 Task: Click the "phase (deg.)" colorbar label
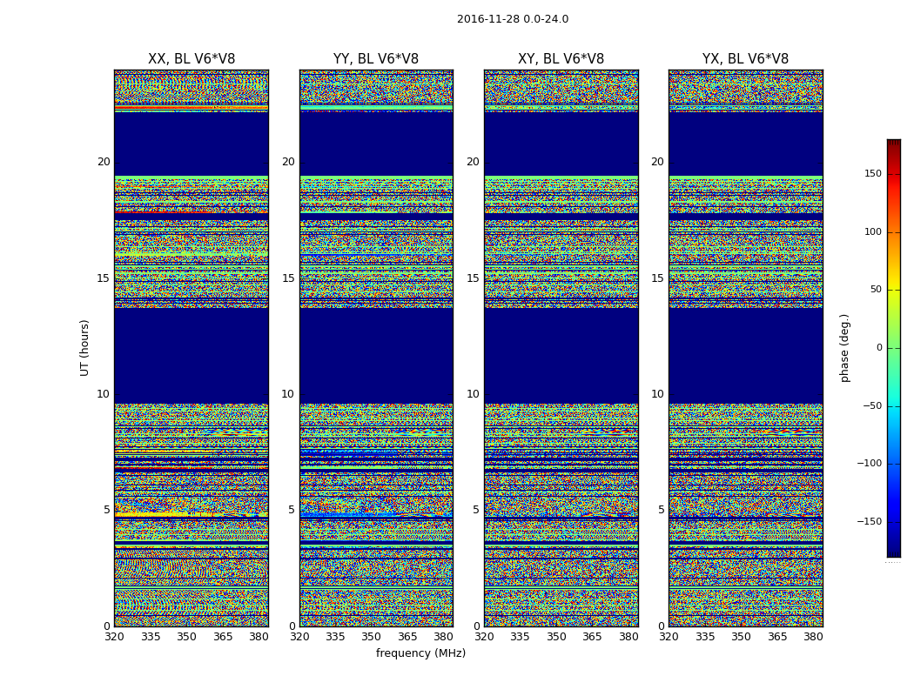tap(844, 348)
